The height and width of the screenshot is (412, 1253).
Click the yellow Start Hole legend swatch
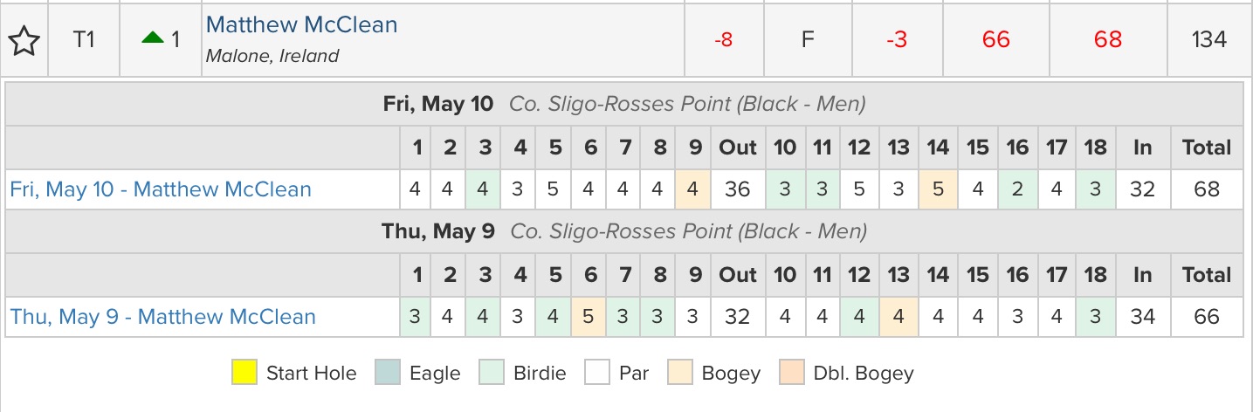(x=244, y=374)
